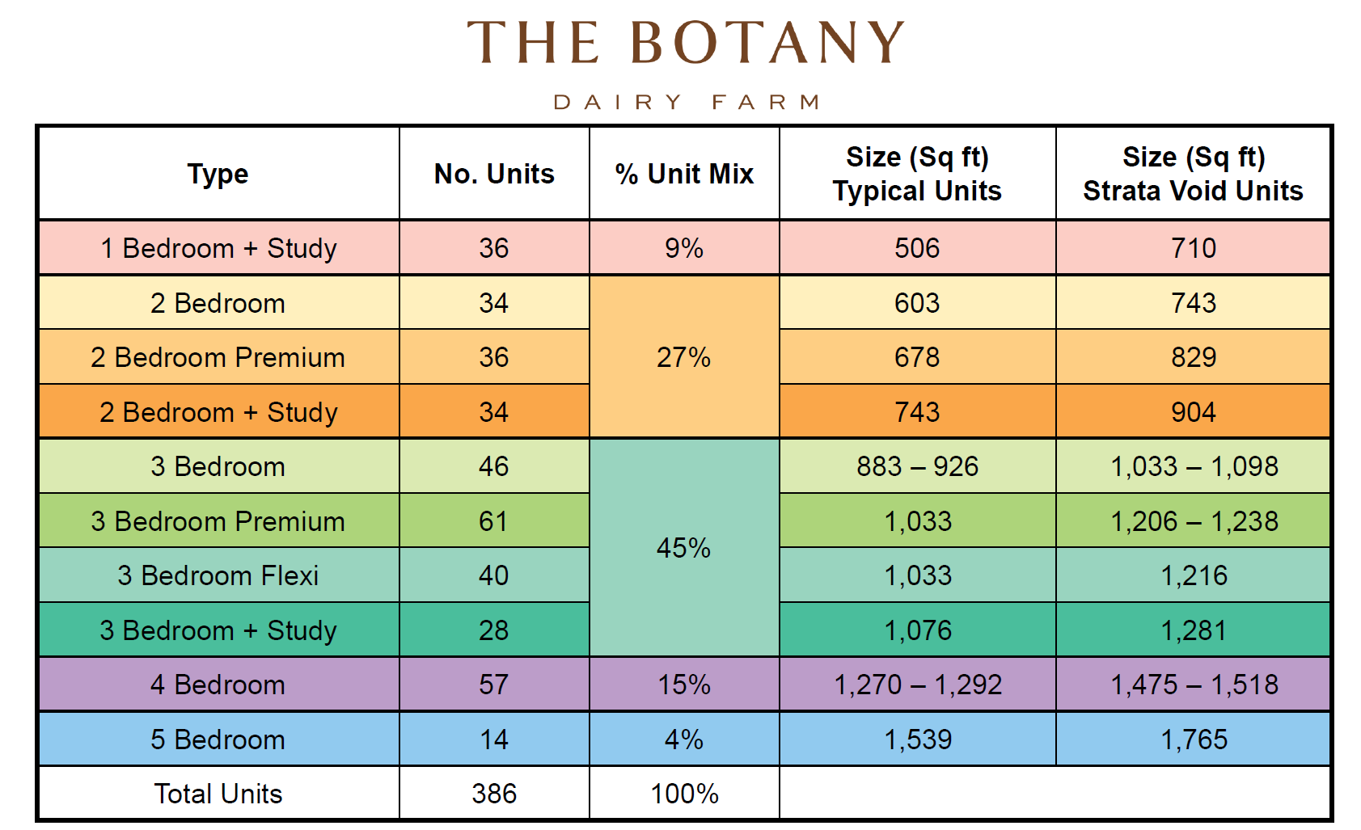Click the 3 Bedroom Flexi row label
1361x830 pixels.
(x=218, y=575)
